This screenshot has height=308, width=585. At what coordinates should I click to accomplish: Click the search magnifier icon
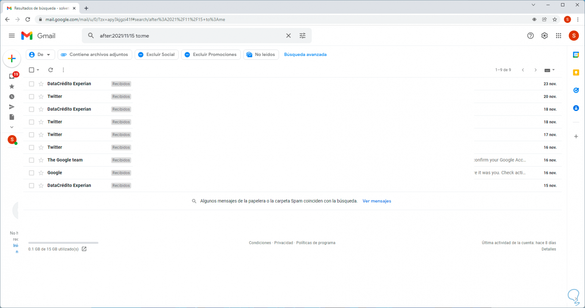tap(91, 36)
